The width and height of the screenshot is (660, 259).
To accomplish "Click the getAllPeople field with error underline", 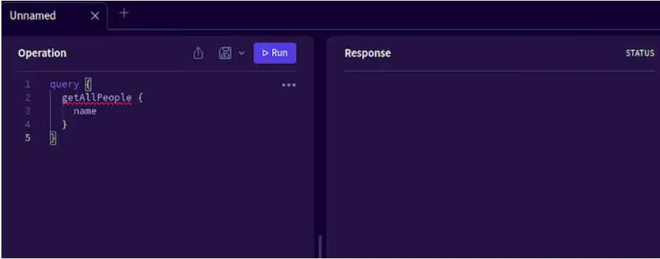I will (x=97, y=99).
